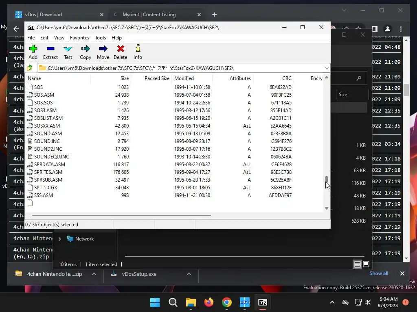417x312 pixels.
Task: Open the browser profile icon
Action: coord(388,29)
